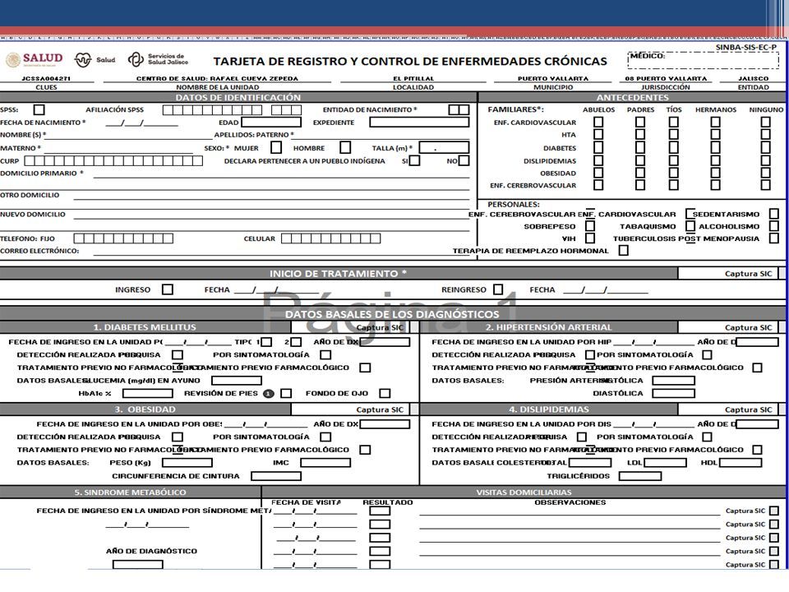Click the SALUD government logo
The image size is (789, 592).
(35, 59)
